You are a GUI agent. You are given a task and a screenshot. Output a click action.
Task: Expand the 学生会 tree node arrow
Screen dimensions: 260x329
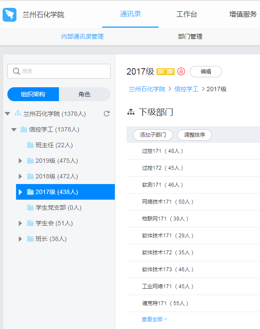(x=20, y=223)
